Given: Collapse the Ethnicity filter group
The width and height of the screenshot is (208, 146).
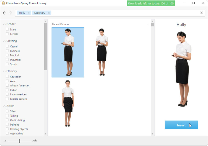Looking at the screenshot, I should pos(4,71).
